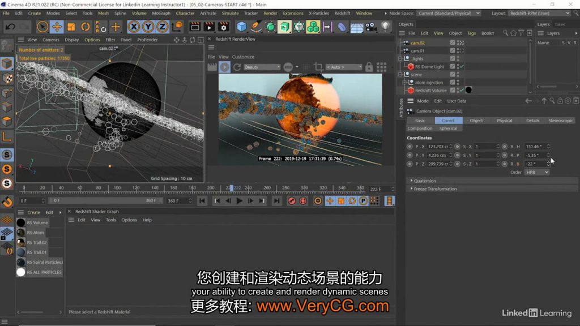Click the Camera object icon in toolbar
Screen dimensions: 580x326
click(370, 27)
